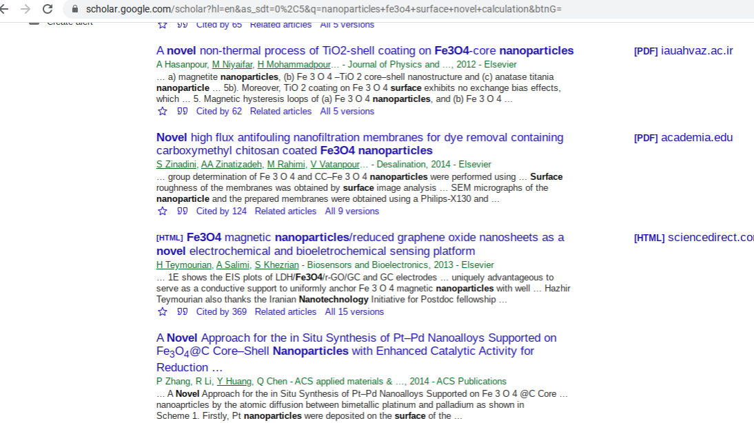Viewport: 754px width, 423px height.
Task: Click the browser back arrow
Action: pos(7,10)
